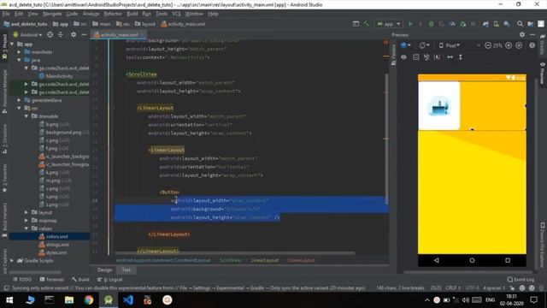Screen dimensions: 547x308
Task: Open Project panel gear settings
Action: (74, 34)
